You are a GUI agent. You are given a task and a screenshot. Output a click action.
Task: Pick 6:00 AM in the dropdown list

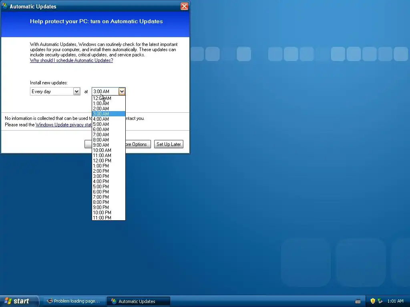pos(109,130)
